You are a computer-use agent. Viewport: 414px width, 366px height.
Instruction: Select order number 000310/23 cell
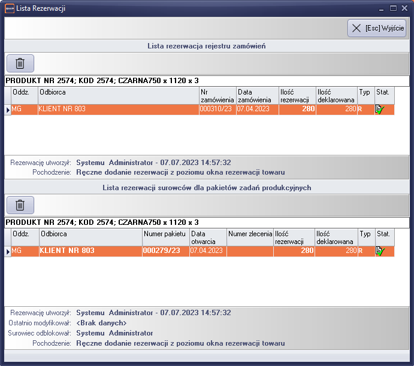click(x=217, y=109)
